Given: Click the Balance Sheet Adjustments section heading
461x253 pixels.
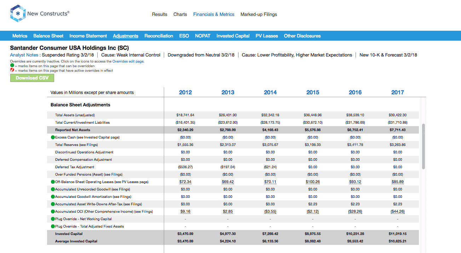Looking at the screenshot, I should pos(80,105).
